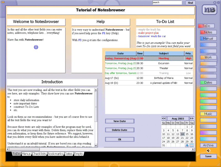The image size is (221, 167).
Task: Click the 'Welcome to Notesbrowser' heading field
Action: (x=36, y=22)
